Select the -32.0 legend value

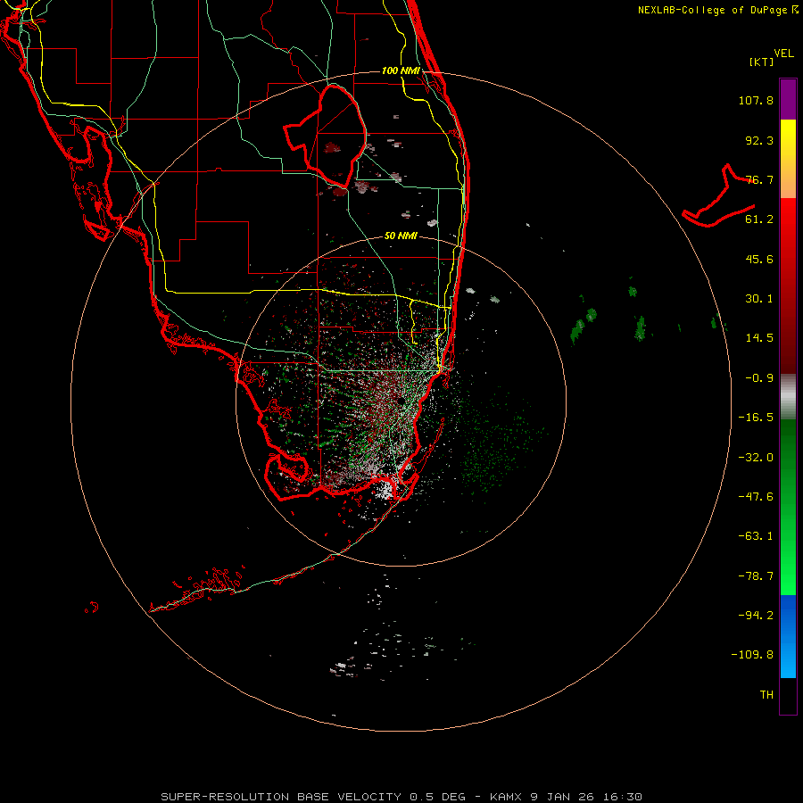pyautogui.click(x=756, y=458)
